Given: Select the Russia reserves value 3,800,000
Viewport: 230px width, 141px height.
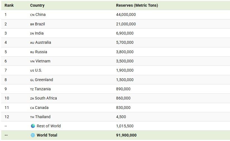Looking at the screenshot, I should coord(125,52).
